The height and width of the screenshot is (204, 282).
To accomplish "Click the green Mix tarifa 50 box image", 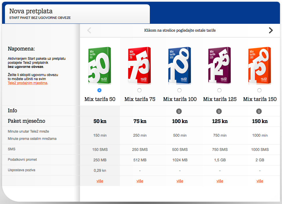I will coord(100,66).
